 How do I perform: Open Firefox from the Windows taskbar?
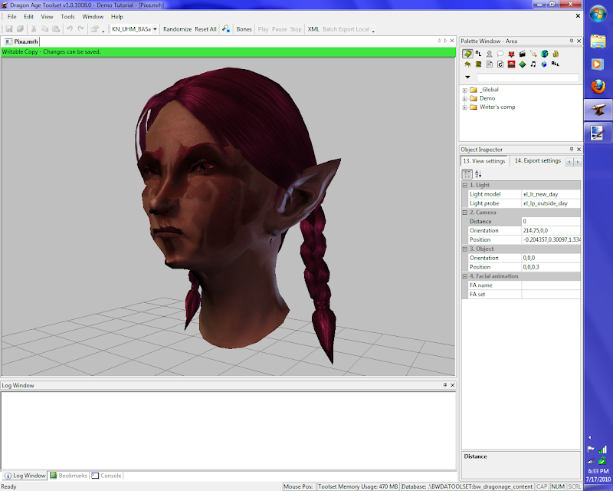pos(598,87)
